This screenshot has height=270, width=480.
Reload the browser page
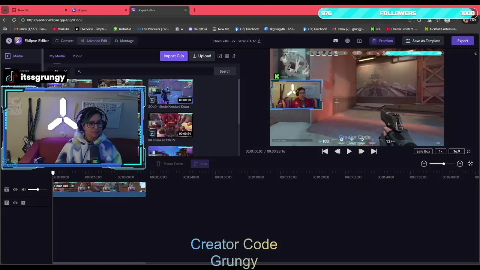click(x=14, y=20)
